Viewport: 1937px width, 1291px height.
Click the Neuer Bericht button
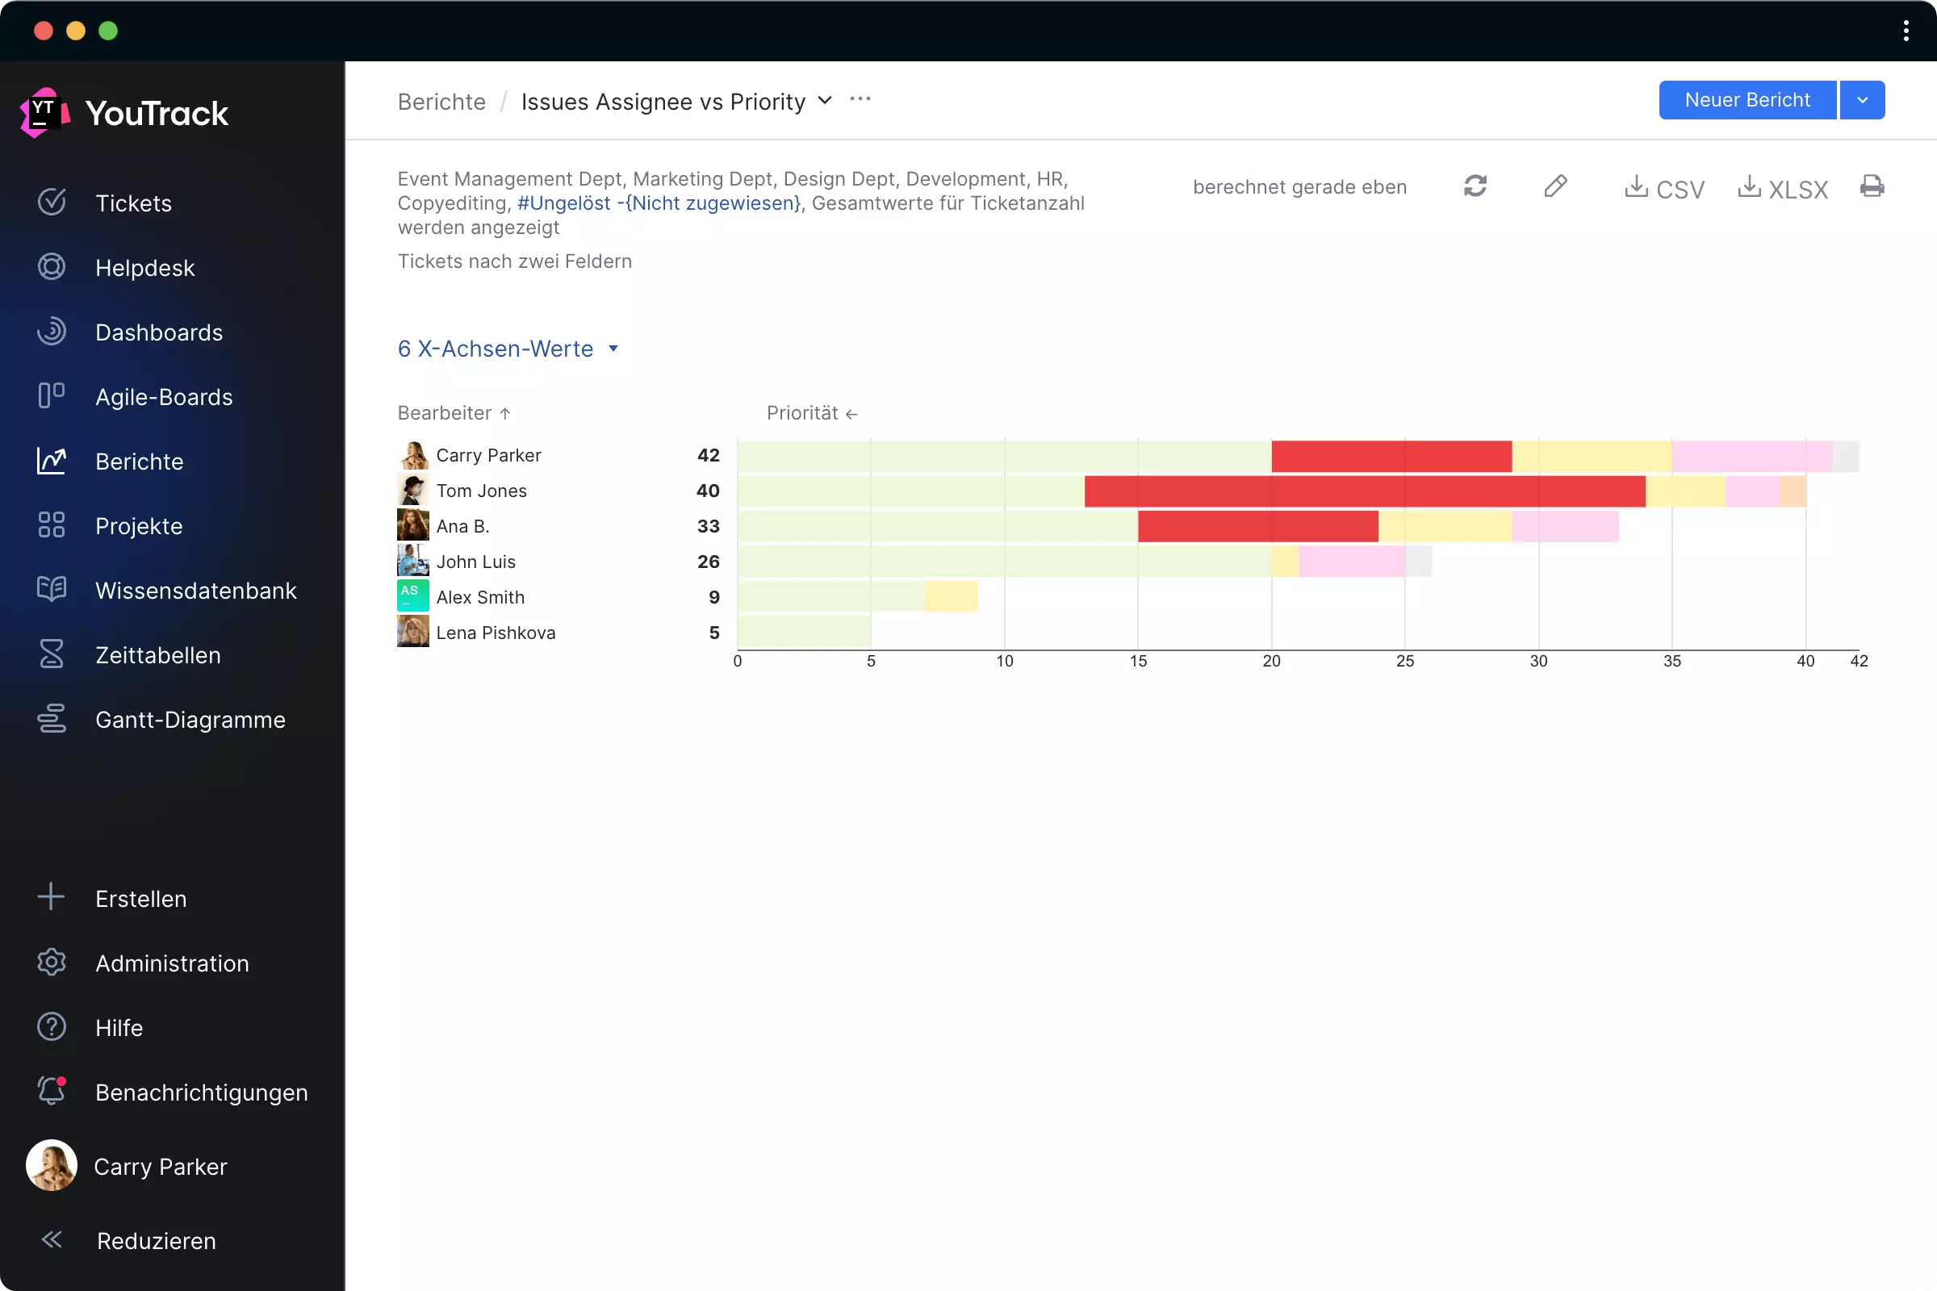1747,99
